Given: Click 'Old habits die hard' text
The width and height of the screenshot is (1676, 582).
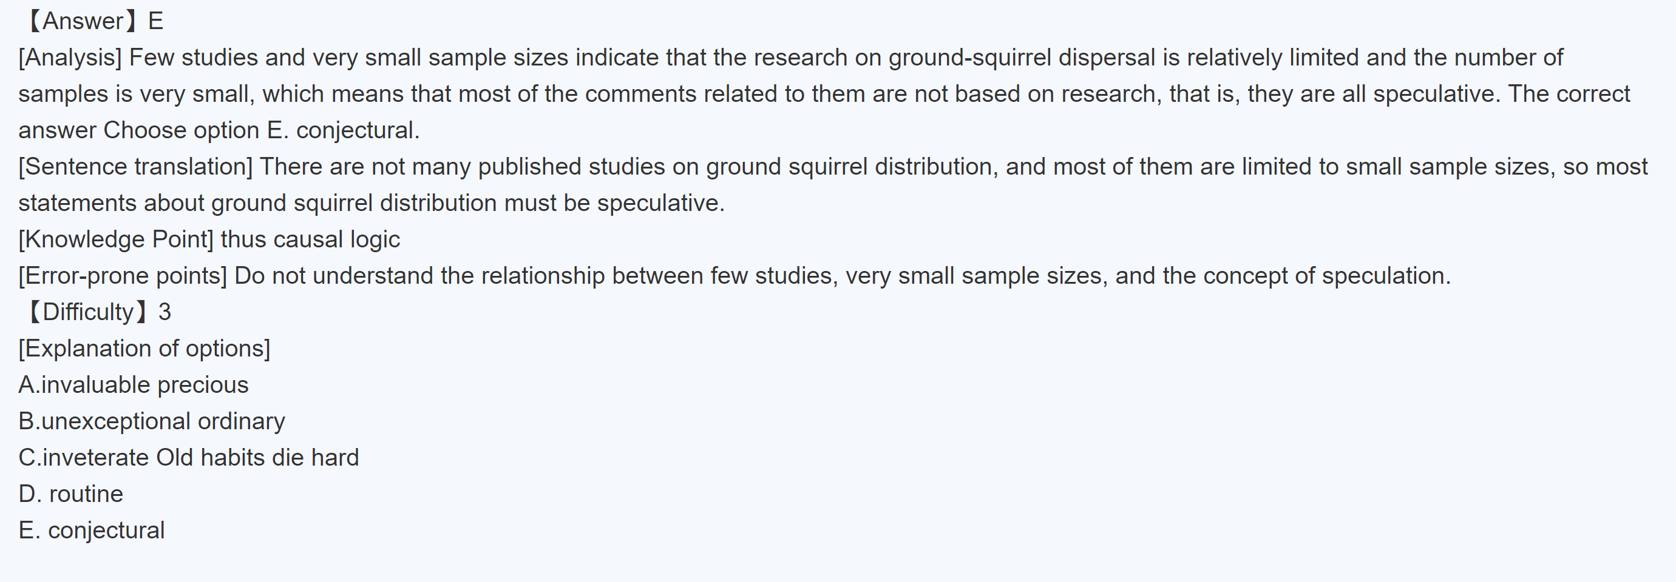Looking at the screenshot, I should pyautogui.click(x=257, y=458).
